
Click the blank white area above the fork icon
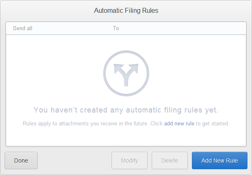pyautogui.click(x=126, y=42)
